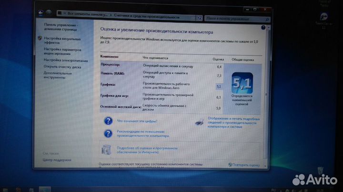The width and height of the screenshot is (343, 192).
Task: Click 'Рекомендации по повышению производительности компьютера' link
Action: point(143,134)
